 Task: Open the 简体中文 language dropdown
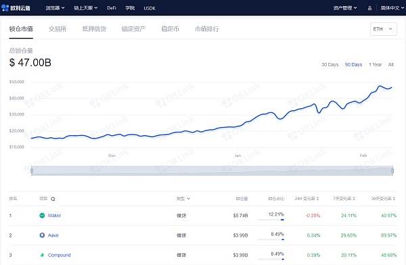[392, 8]
